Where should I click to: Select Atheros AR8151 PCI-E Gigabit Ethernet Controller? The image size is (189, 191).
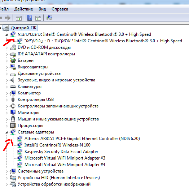tap(82, 139)
